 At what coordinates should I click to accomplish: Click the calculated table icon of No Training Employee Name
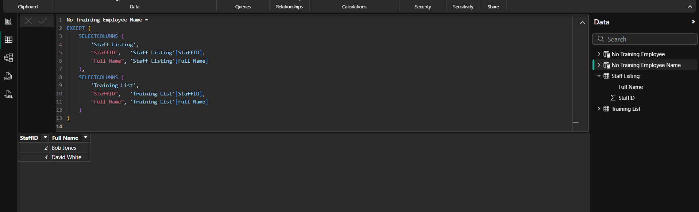click(x=606, y=65)
